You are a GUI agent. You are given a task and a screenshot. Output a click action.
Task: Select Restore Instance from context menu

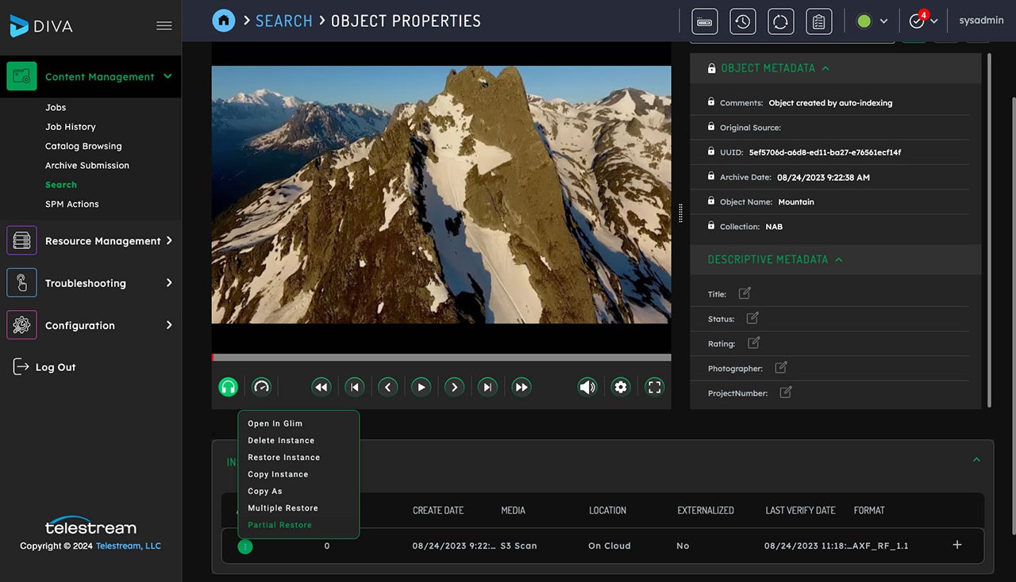coord(283,458)
